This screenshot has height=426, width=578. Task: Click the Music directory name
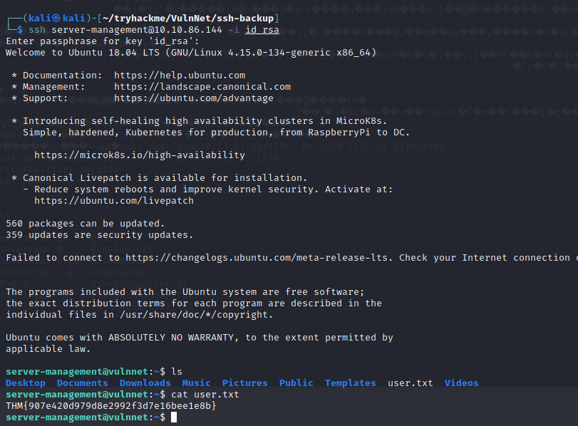[196, 383]
